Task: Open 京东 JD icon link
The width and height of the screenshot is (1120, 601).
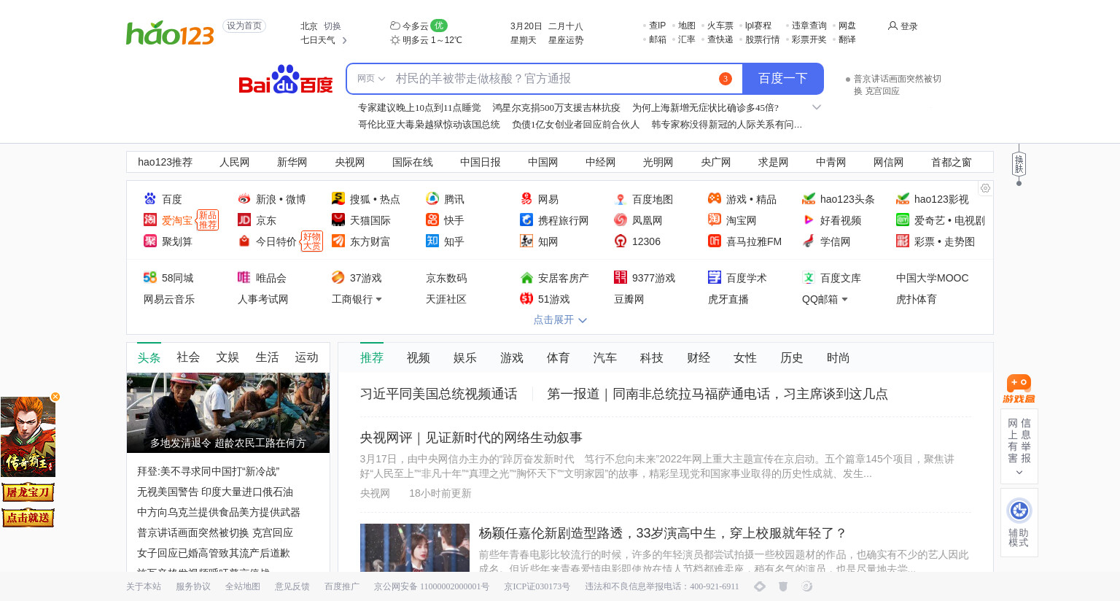Action: (244, 220)
